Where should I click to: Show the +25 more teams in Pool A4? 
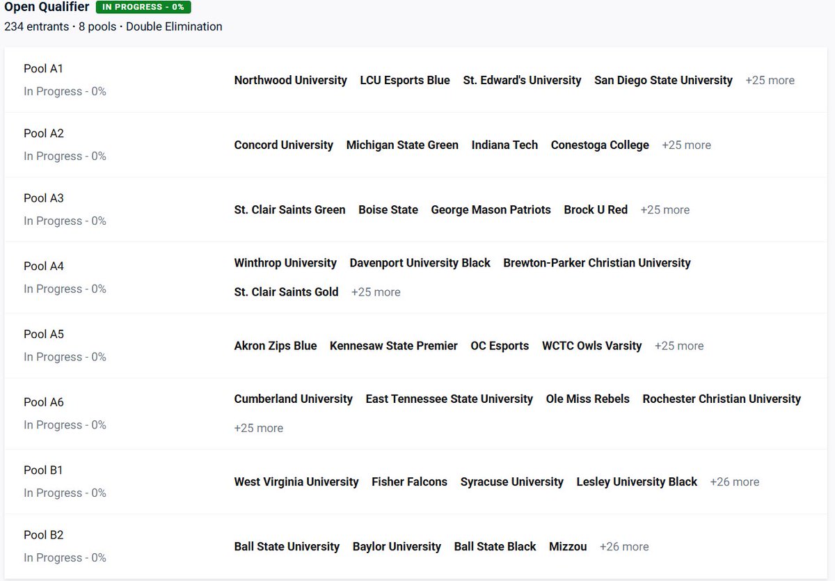click(x=376, y=292)
